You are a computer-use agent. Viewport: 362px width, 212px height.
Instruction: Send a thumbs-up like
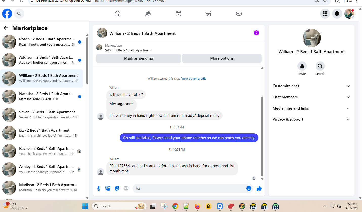259,188
